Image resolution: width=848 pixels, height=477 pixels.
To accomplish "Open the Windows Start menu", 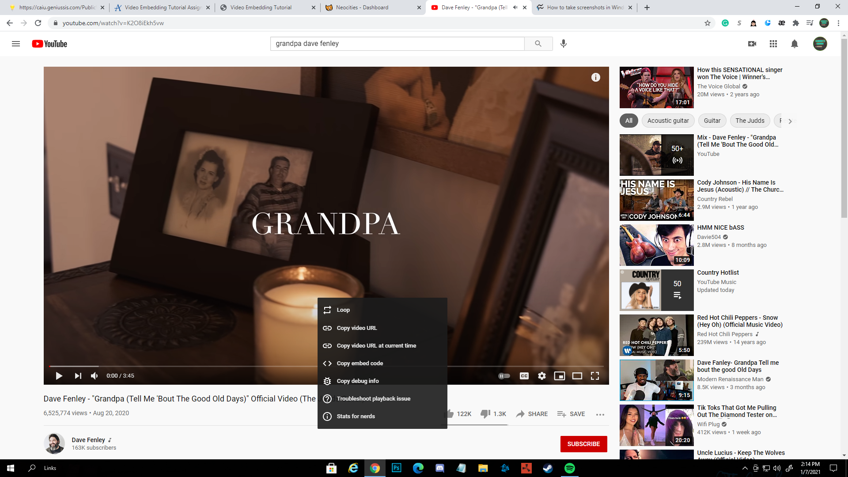I will 11,468.
